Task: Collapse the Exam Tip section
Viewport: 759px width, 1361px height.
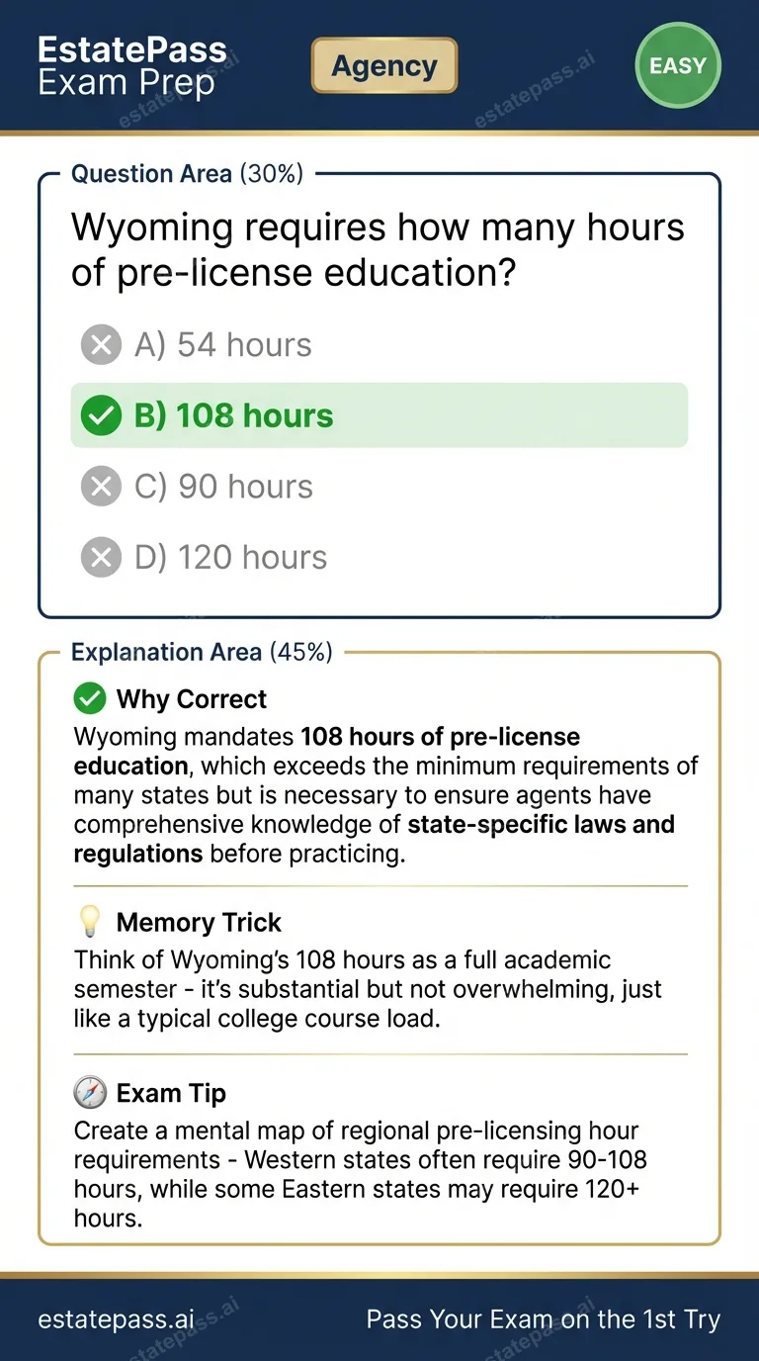Action: pyautogui.click(x=171, y=1092)
